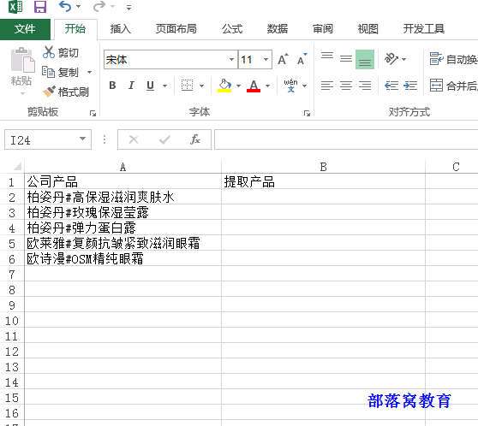Open the underline style dropdown arrow
Screen dimensions: 478x426
(x=165, y=86)
